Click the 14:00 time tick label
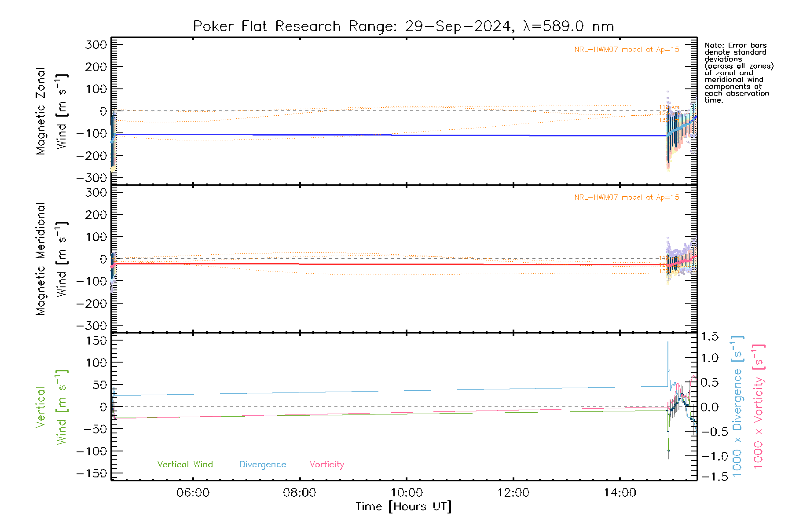792x528 pixels. coord(620,493)
